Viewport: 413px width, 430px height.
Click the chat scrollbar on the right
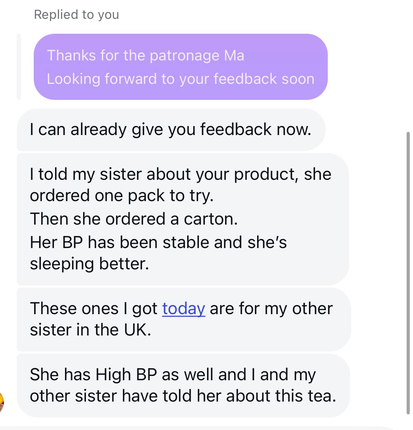point(408,273)
